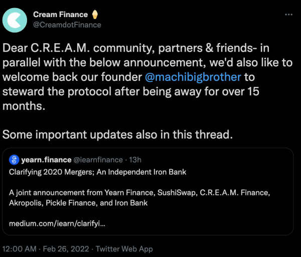Screen dimensions: 301x257
Task: Follow the @machibigbrother mention link
Action: pyautogui.click(x=193, y=77)
